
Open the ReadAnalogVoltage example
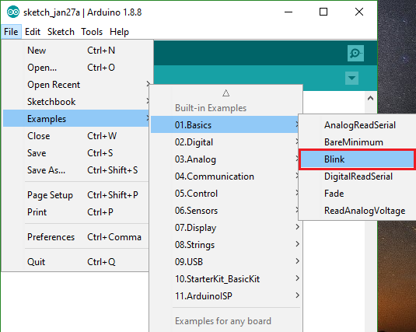pos(358,211)
